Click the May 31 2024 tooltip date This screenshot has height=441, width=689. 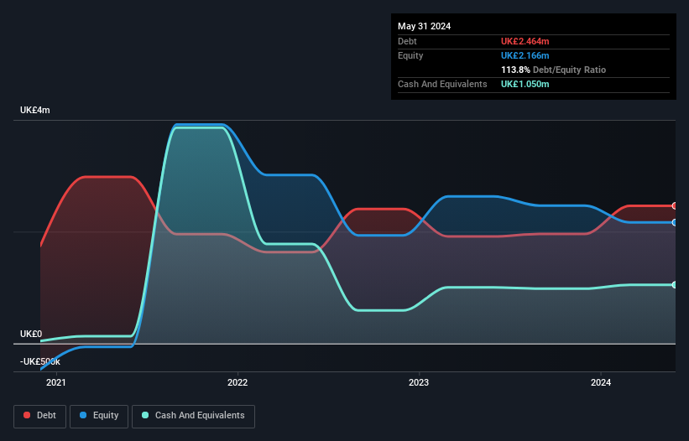point(424,26)
